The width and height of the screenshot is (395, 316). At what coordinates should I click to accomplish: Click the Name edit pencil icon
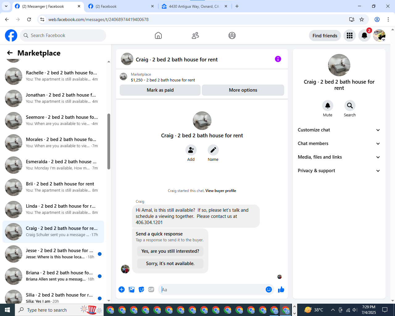[x=213, y=150]
